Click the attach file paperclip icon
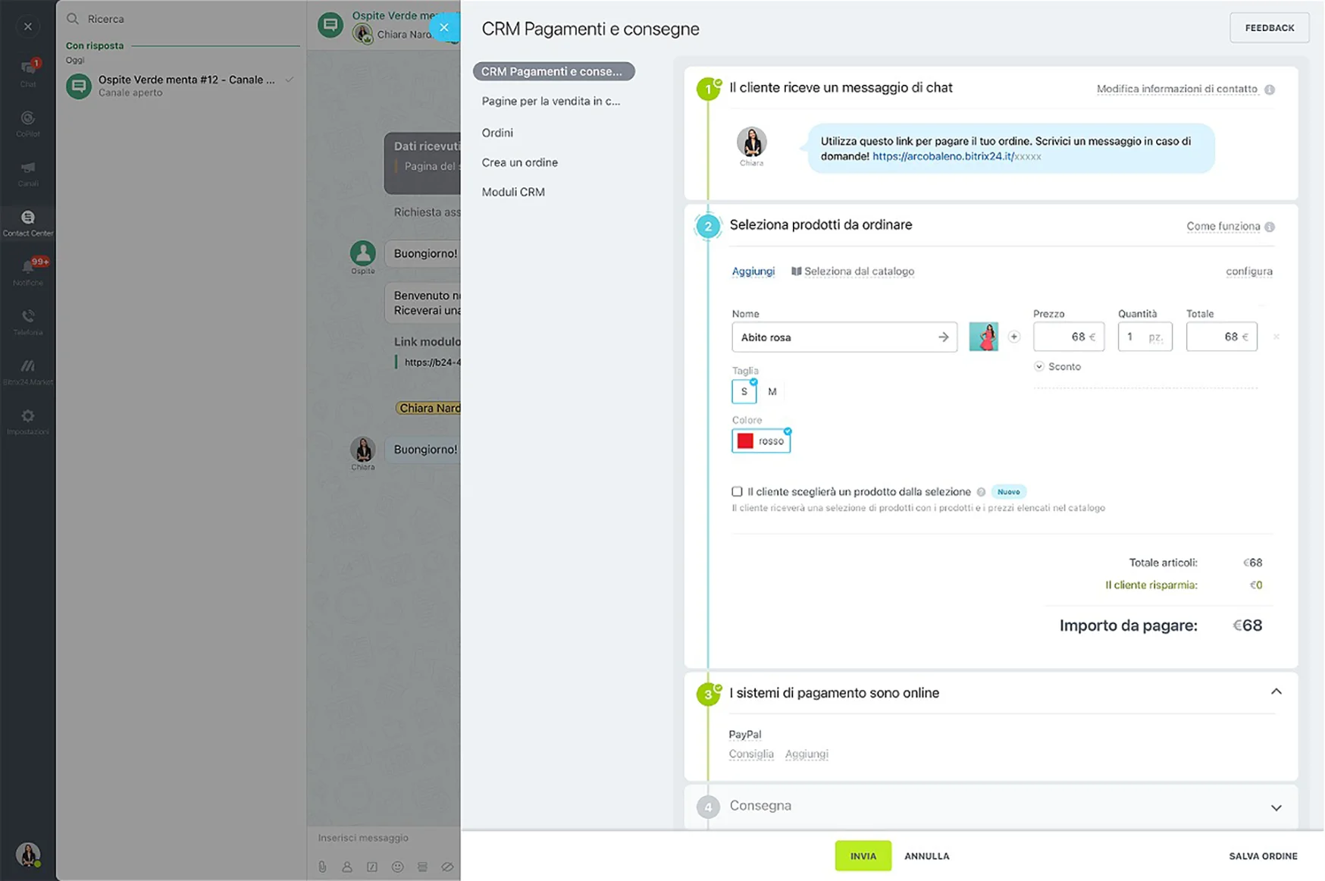 322,867
